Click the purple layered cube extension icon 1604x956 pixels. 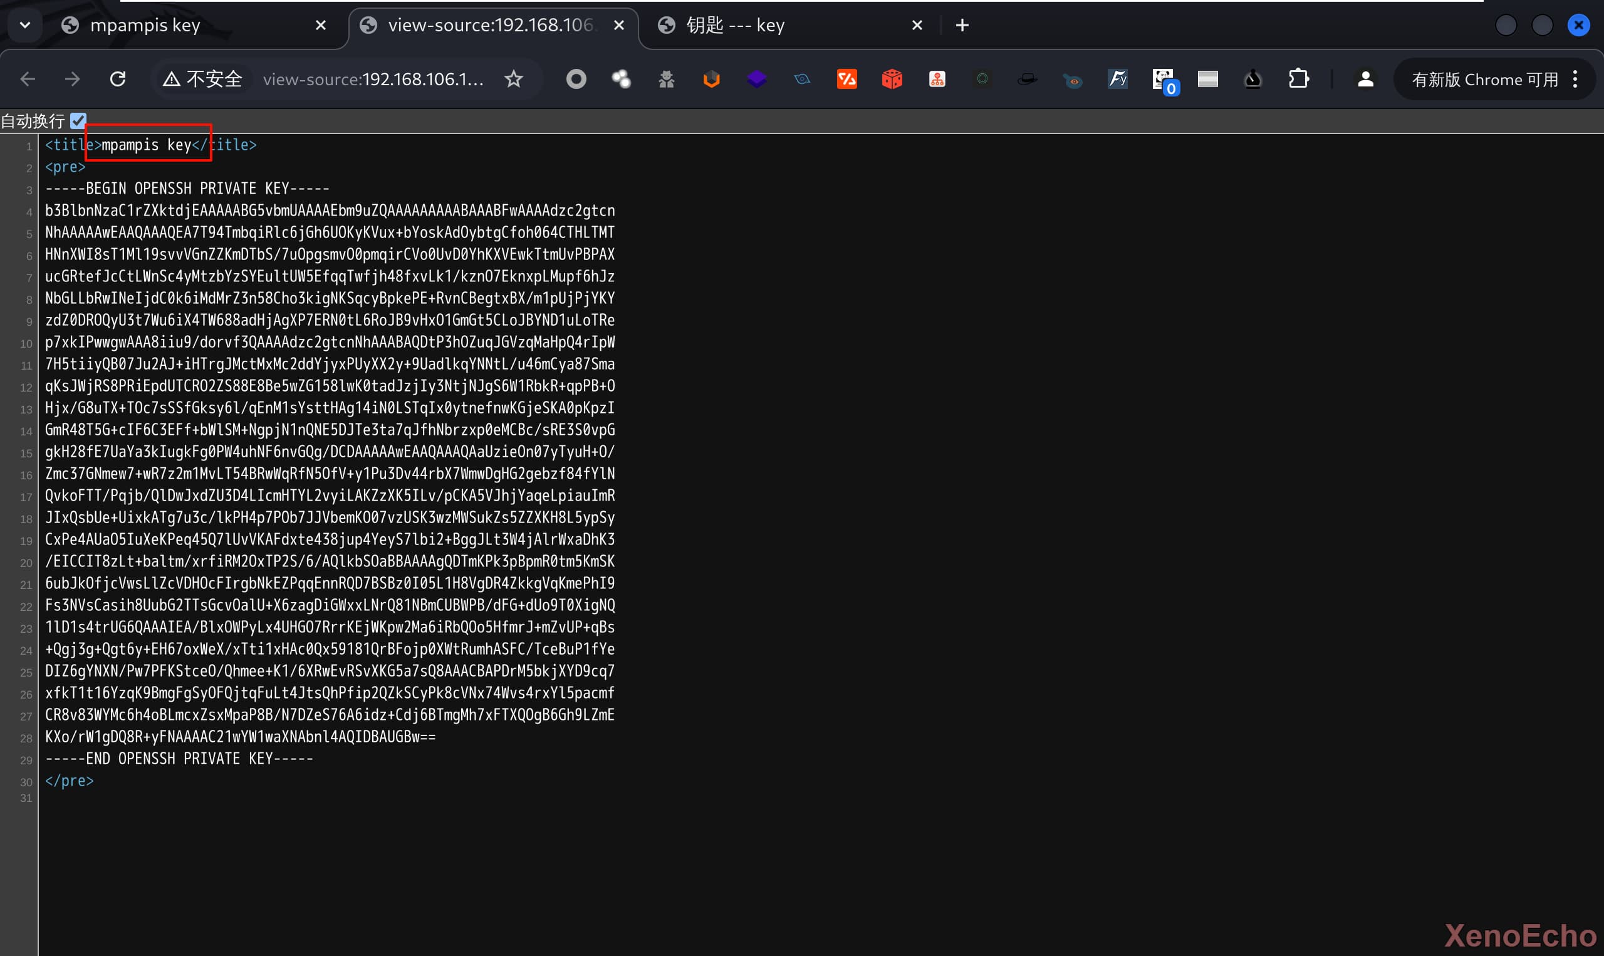[x=756, y=79]
